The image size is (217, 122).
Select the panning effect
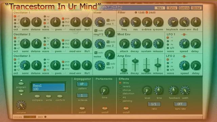[120, 101]
